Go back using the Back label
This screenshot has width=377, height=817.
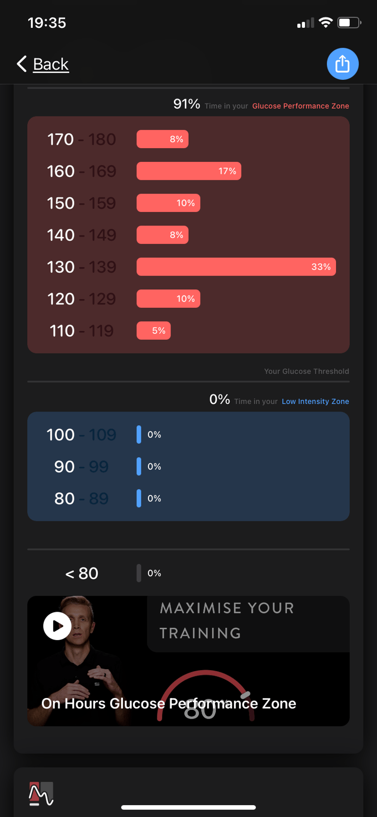coord(51,64)
